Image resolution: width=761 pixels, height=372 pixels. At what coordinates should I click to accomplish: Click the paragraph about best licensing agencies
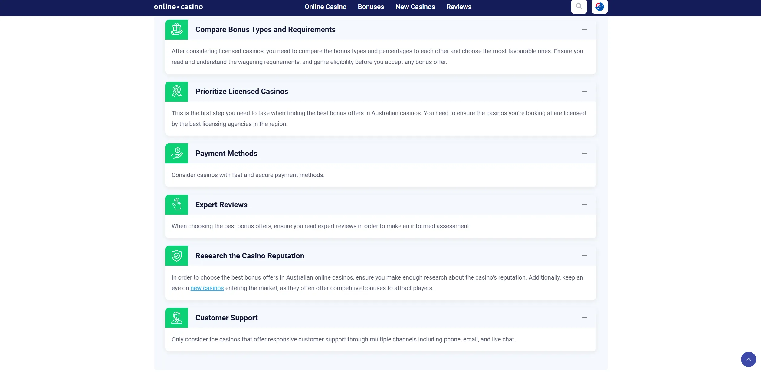379,118
